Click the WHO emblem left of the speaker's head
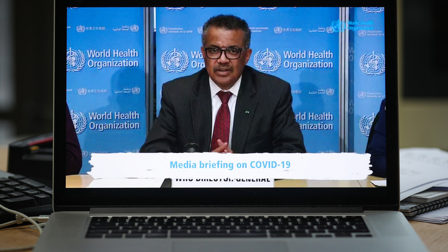The height and width of the screenshot is (252, 448). coord(174,60)
